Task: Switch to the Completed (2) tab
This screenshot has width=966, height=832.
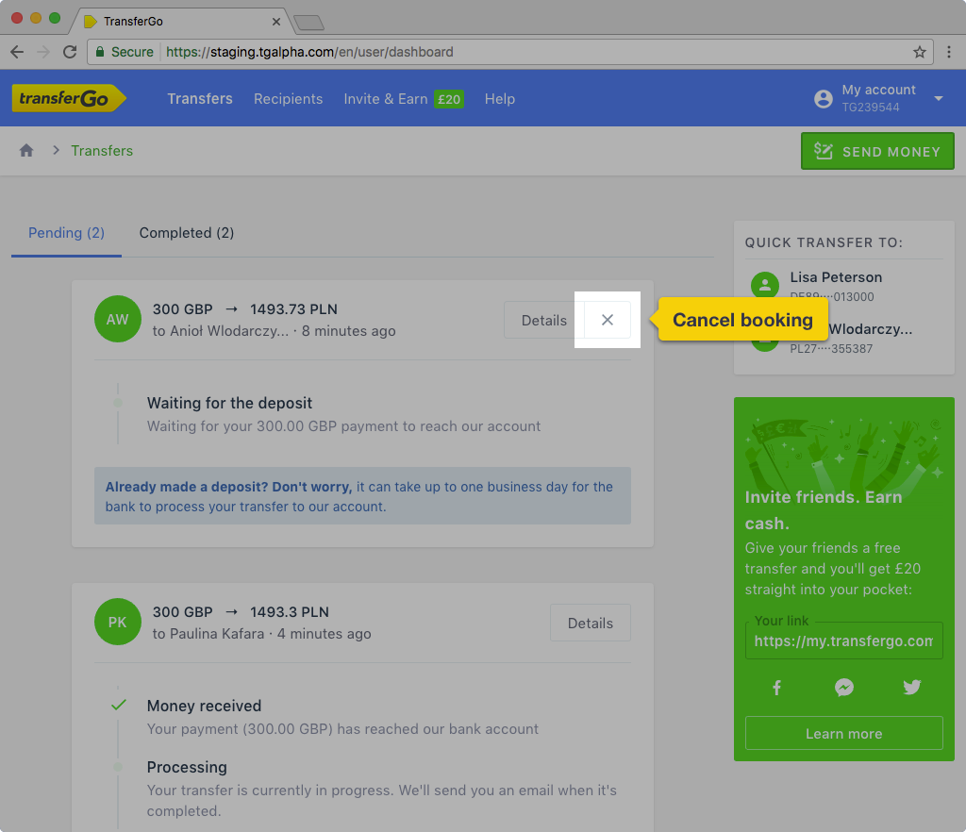Action: [187, 233]
